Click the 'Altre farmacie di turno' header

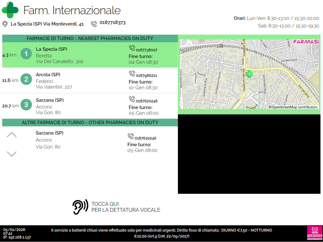(90, 123)
